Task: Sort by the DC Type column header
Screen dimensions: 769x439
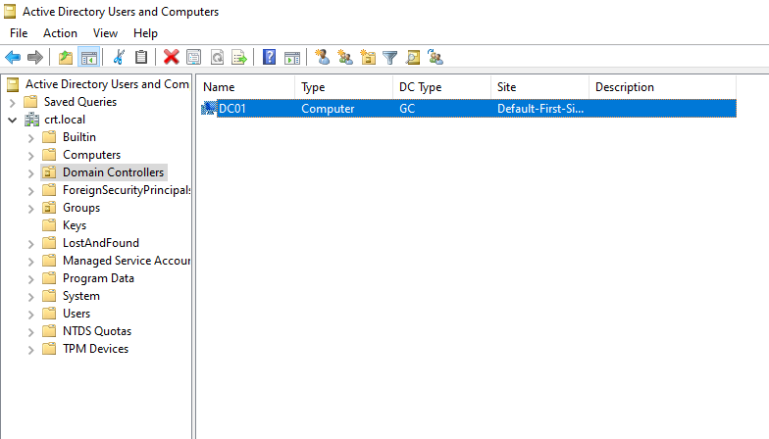Action: pyautogui.click(x=441, y=87)
